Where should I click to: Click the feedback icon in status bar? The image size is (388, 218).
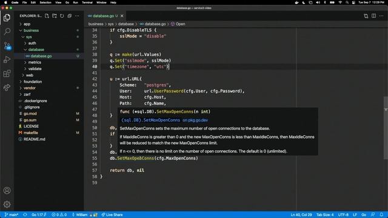[373, 215]
